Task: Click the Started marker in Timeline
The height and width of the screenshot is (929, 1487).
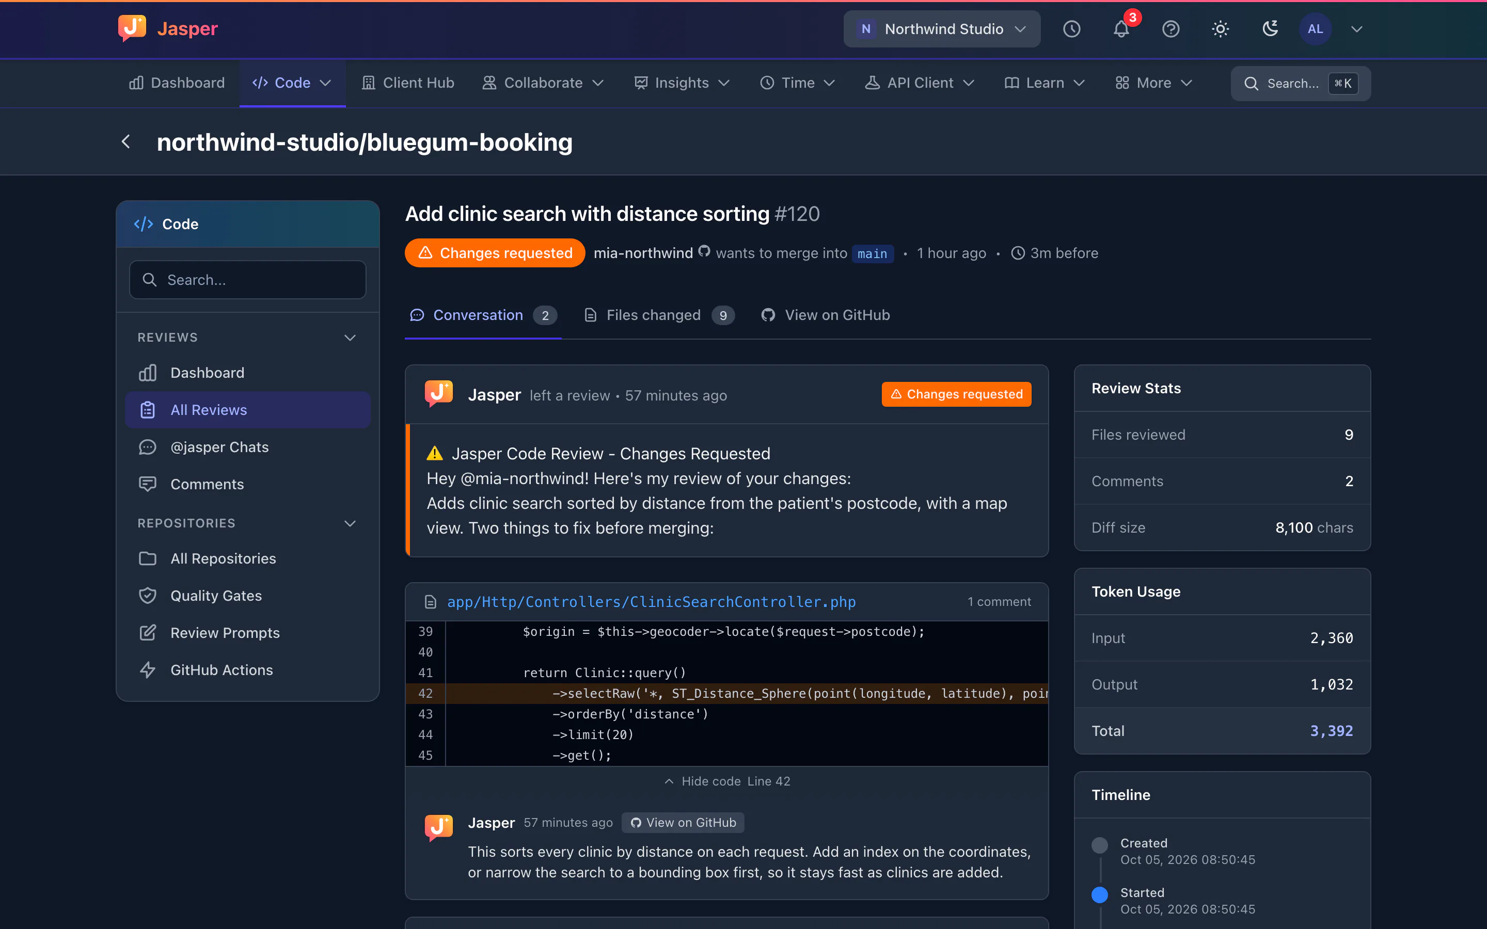Action: [x=1099, y=894]
